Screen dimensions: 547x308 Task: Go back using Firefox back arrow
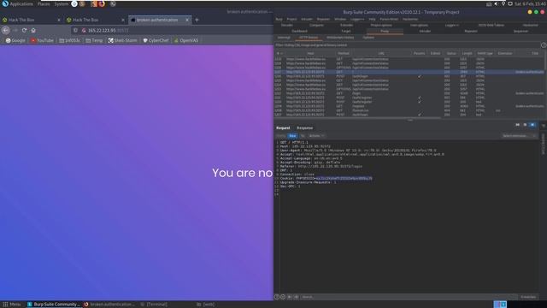[x=6, y=31]
